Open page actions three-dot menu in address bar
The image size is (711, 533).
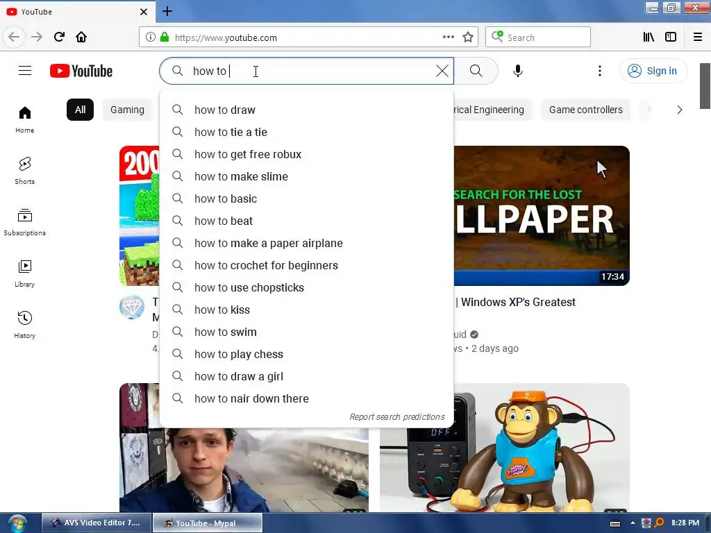pos(448,37)
